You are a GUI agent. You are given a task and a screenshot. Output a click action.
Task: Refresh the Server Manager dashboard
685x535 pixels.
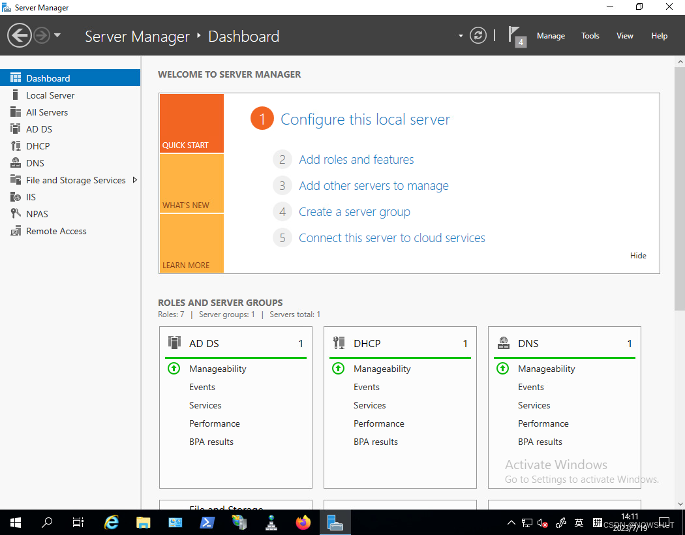point(478,35)
